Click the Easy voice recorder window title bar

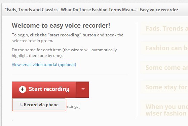point(95,10)
